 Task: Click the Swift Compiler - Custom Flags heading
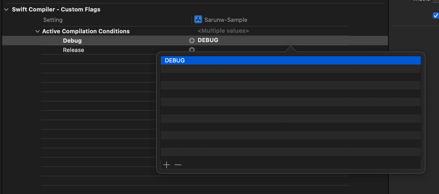pyautogui.click(x=56, y=10)
